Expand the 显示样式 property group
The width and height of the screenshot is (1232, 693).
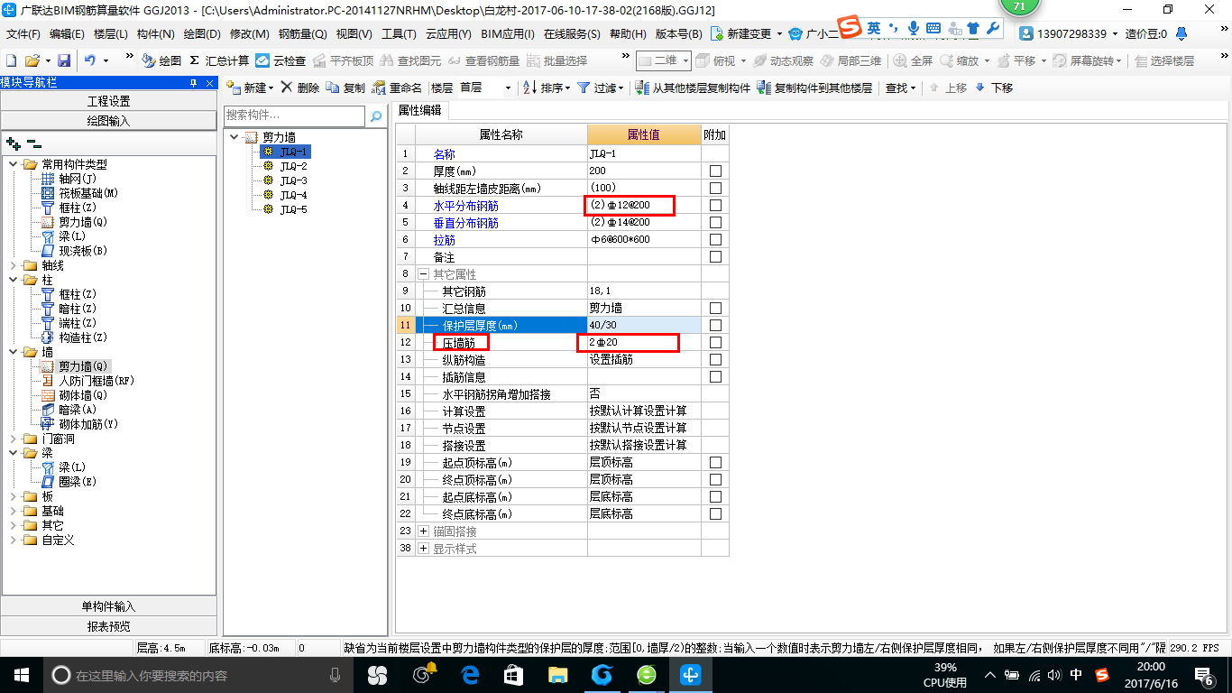424,548
